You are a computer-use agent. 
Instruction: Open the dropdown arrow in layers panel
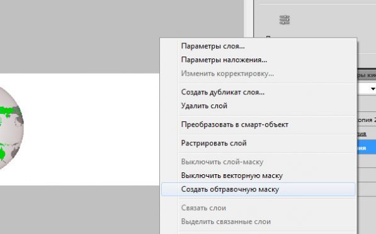373,89
